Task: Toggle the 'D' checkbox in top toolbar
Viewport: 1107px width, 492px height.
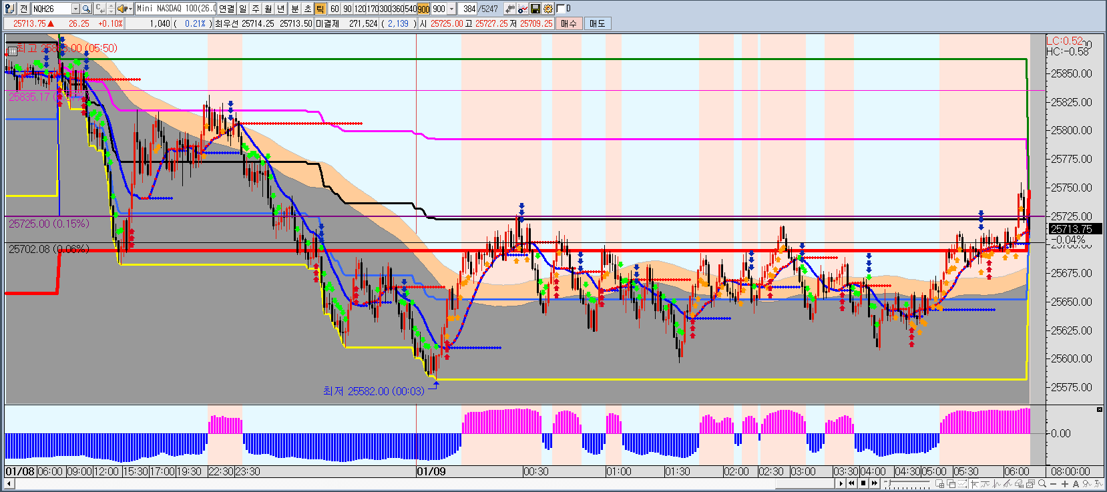Action: point(560,9)
